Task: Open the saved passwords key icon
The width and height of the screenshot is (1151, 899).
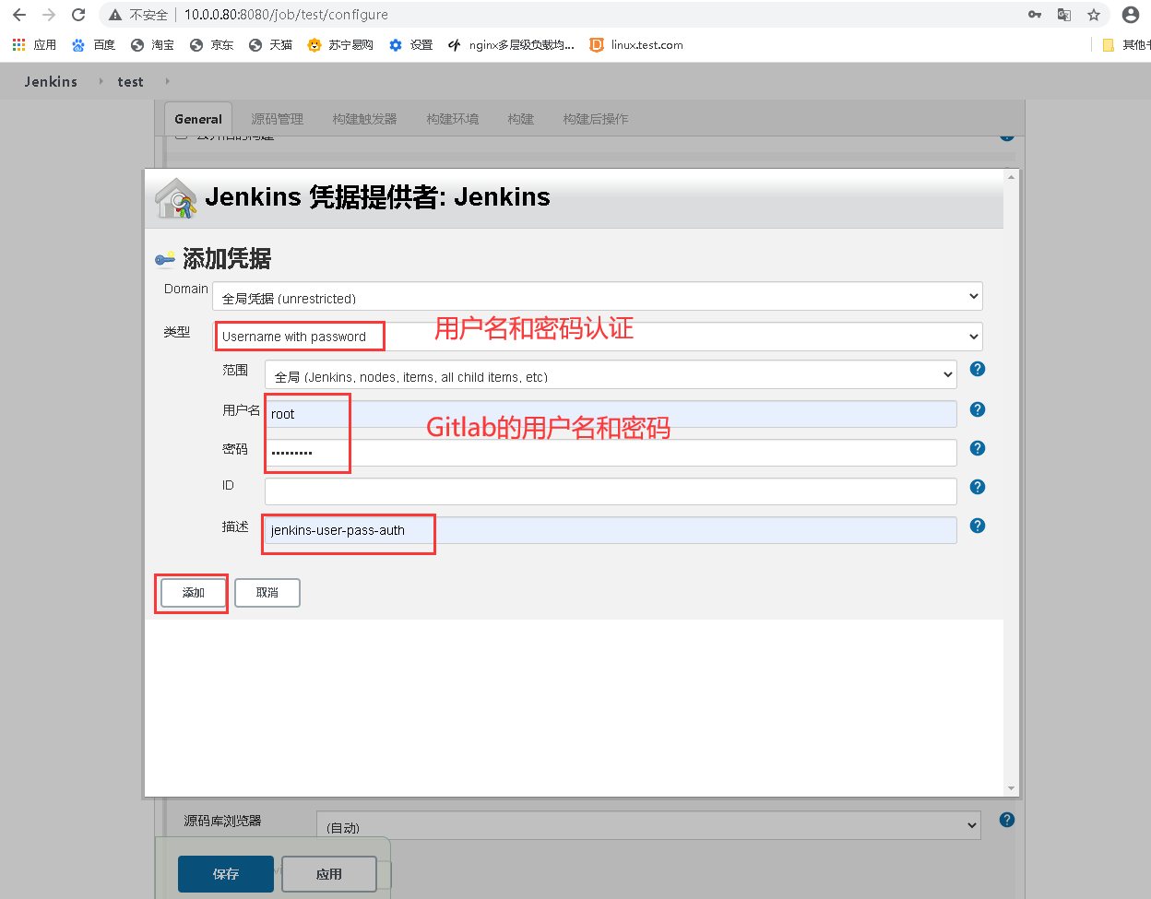Action: (1035, 15)
